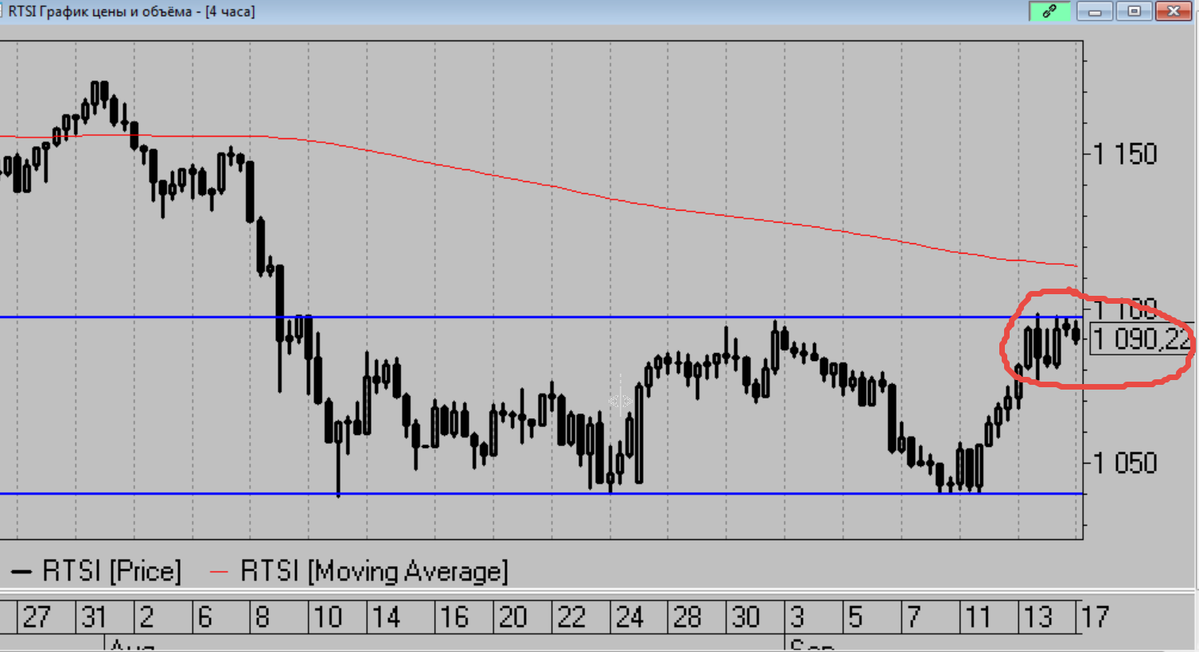Select the red Moving Average legend line swatch
1199x652 pixels.
pos(219,572)
